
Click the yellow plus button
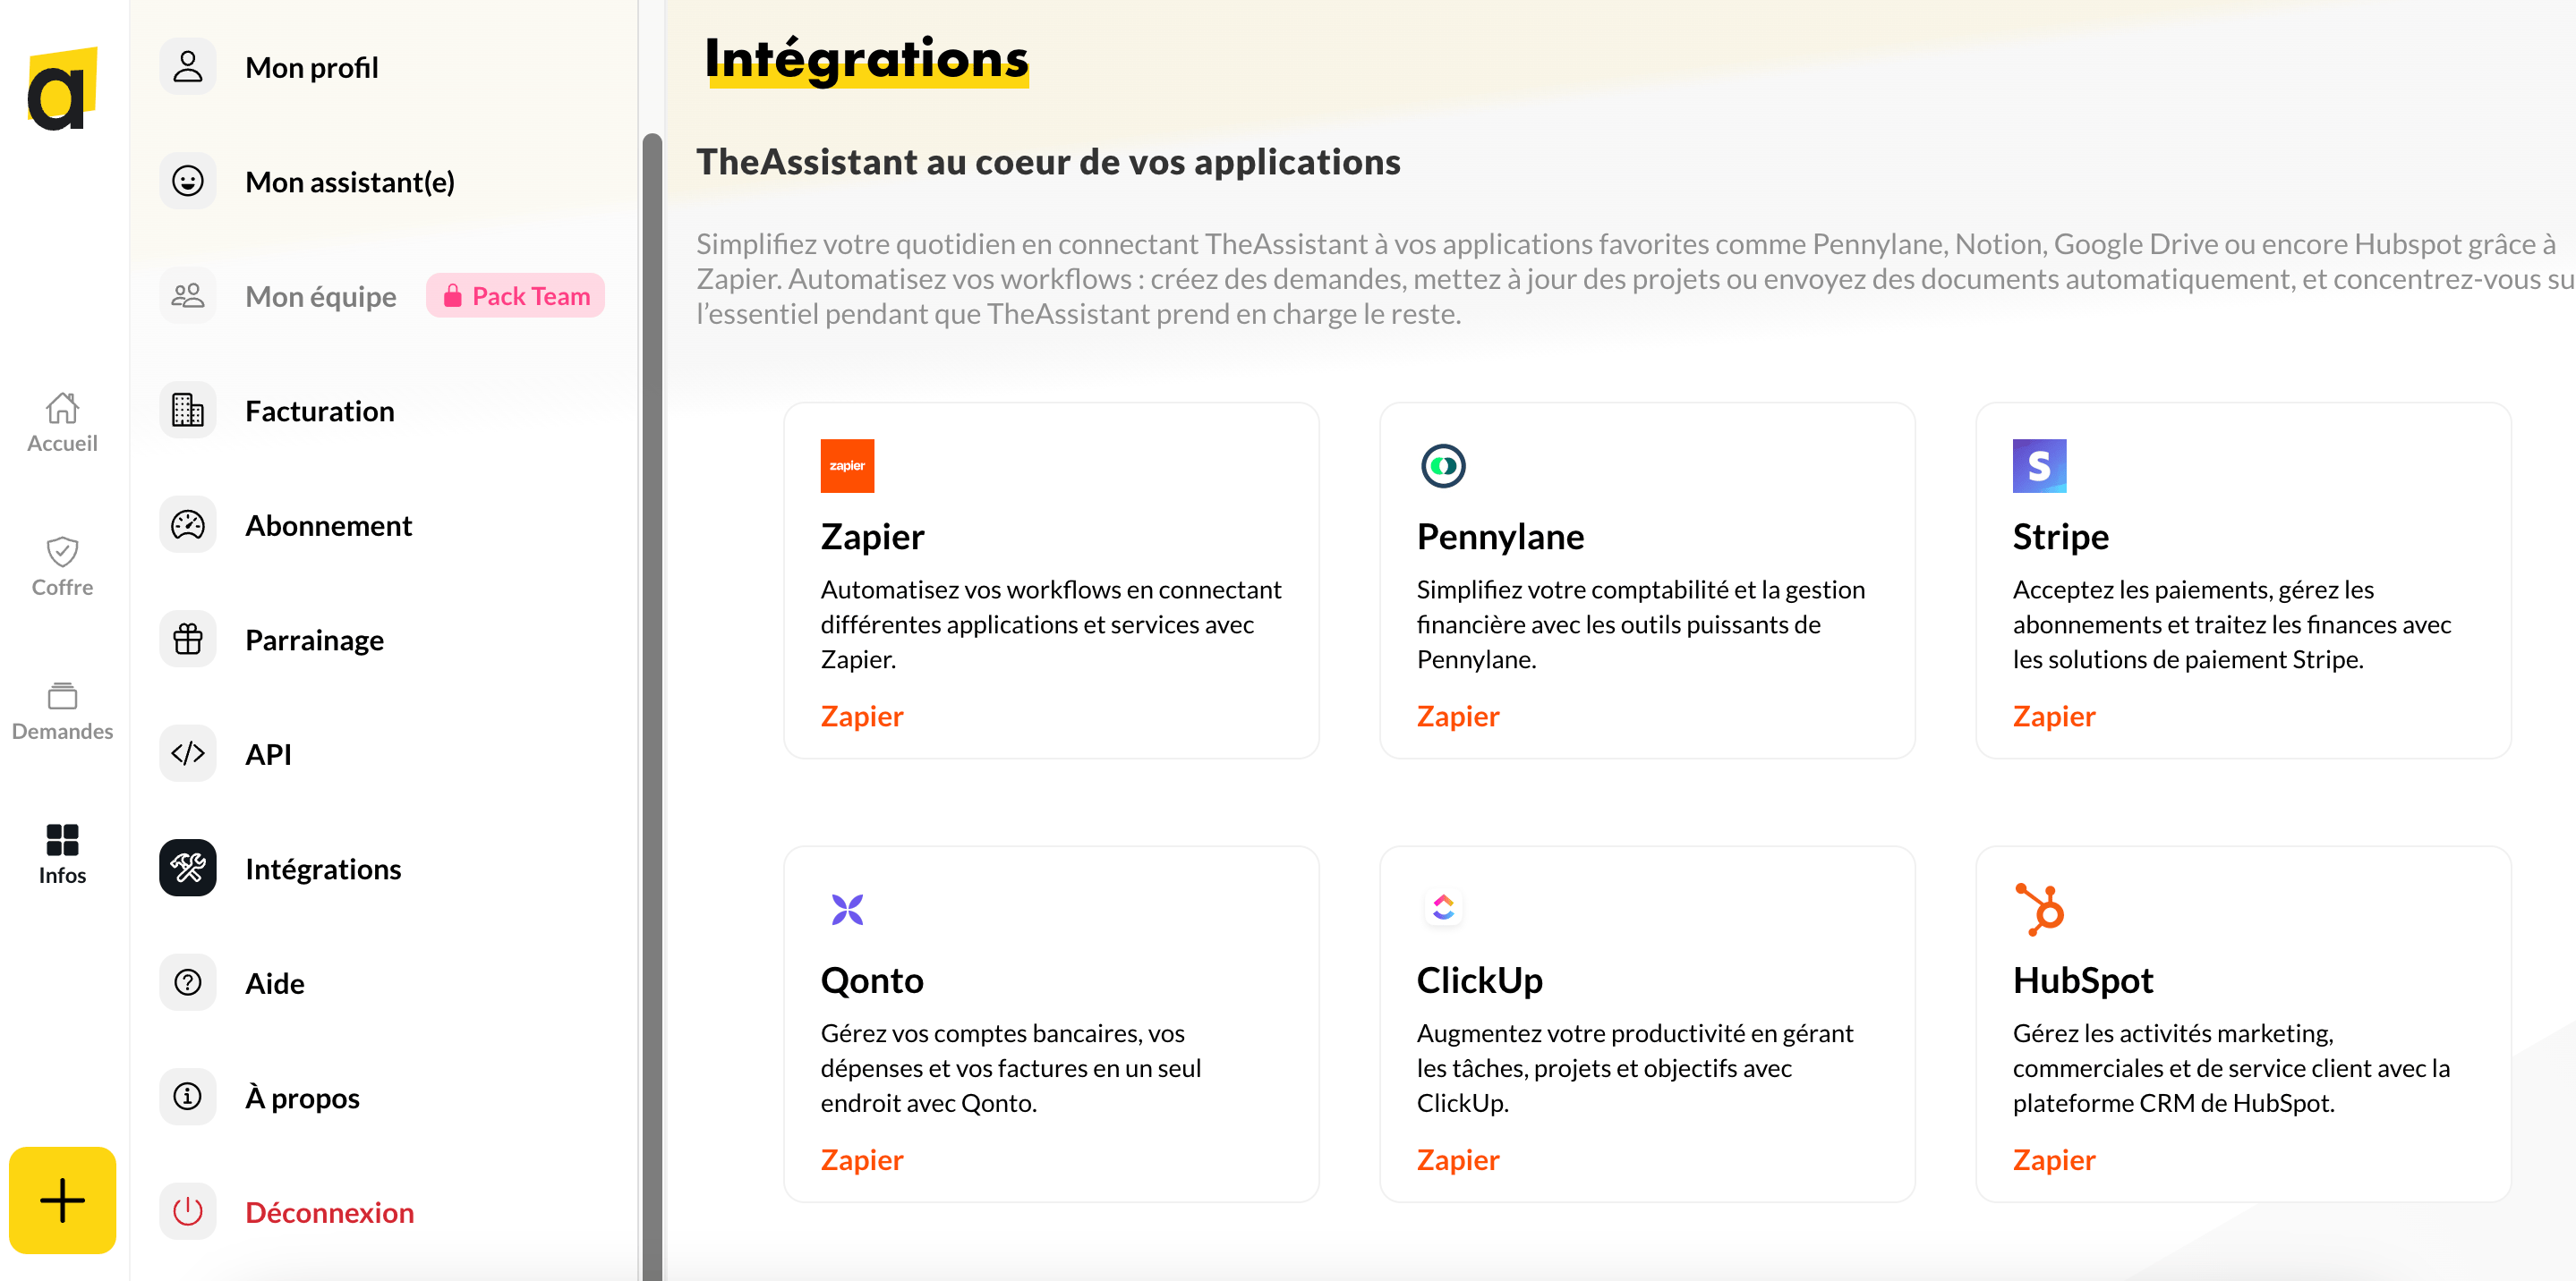pyautogui.click(x=62, y=1200)
